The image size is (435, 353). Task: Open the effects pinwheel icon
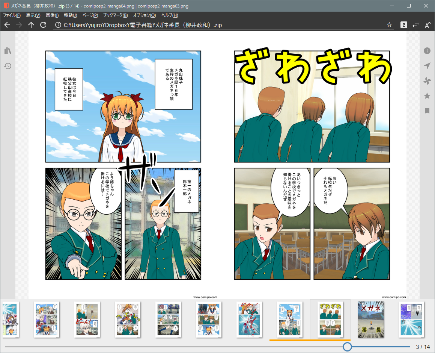coord(427,81)
